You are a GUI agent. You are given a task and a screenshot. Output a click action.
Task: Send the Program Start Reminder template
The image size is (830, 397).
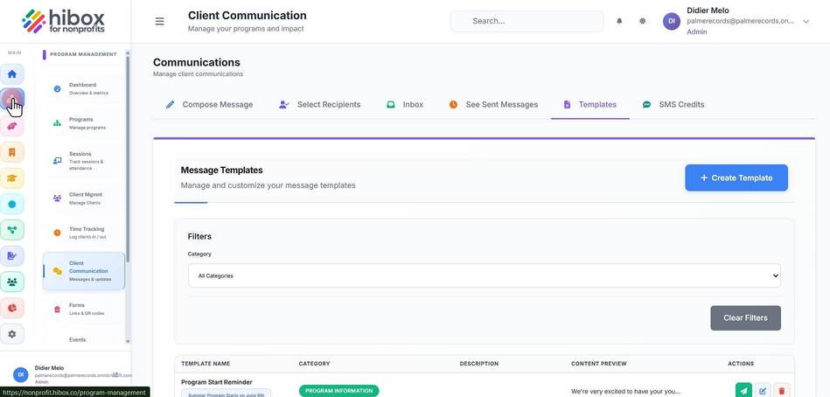[x=743, y=391]
